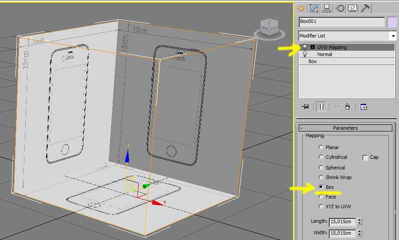This screenshot has width=399, height=240.
Task: Click the Length spinner arrows
Action: [360, 222]
